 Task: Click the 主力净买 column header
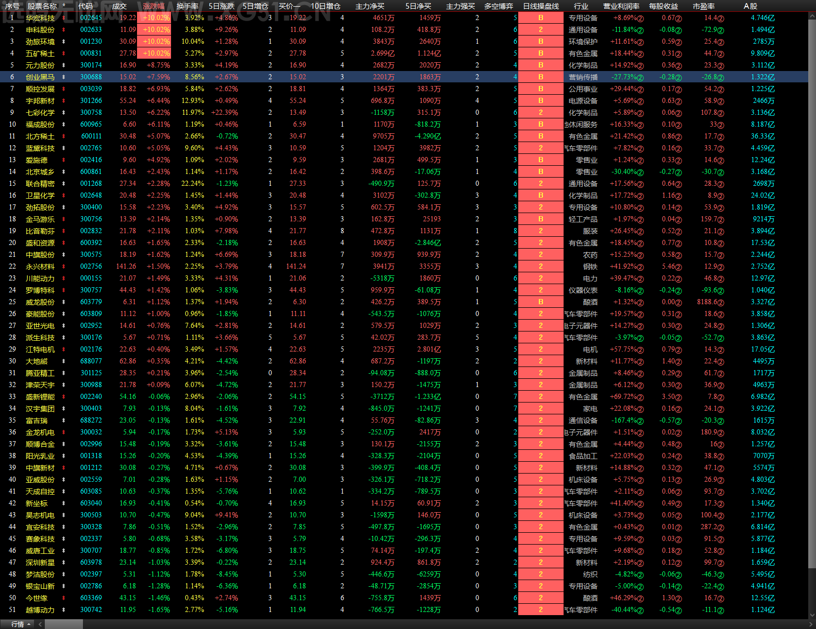tap(370, 6)
